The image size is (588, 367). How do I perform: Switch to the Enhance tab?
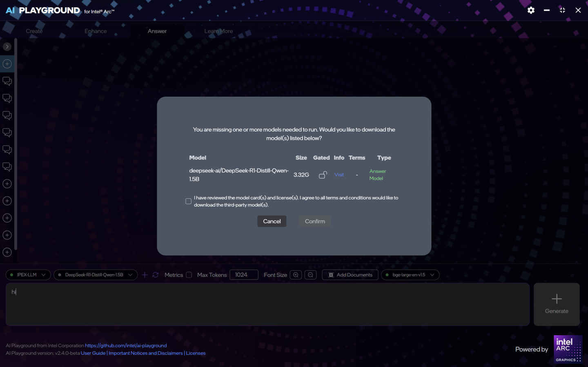pyautogui.click(x=95, y=31)
